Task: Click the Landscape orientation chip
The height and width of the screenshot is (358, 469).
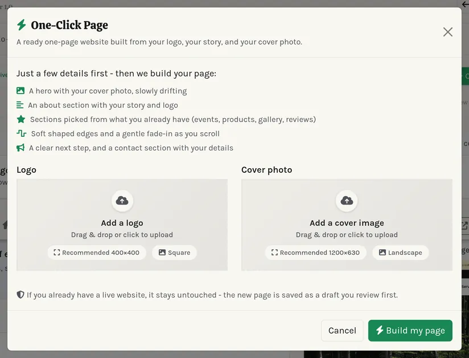Action: (401, 253)
